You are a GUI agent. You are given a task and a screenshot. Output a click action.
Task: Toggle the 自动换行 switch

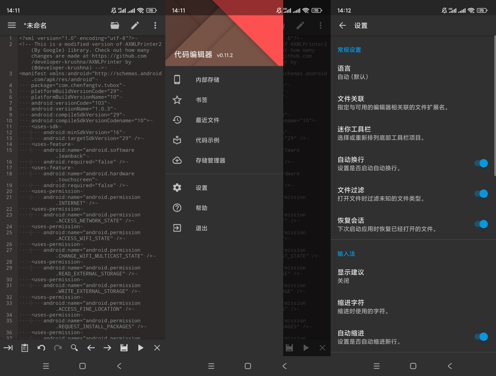tap(481, 163)
